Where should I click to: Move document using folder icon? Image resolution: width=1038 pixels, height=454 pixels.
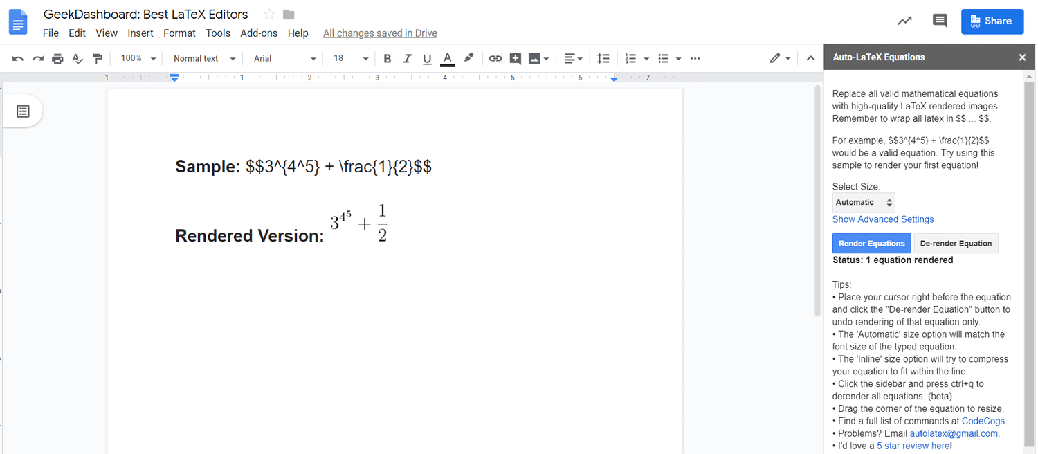click(x=289, y=15)
